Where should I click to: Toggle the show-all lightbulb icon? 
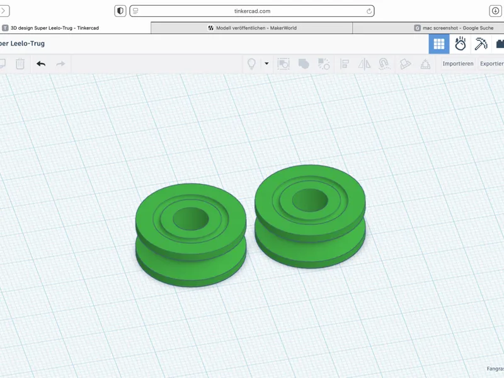point(251,64)
